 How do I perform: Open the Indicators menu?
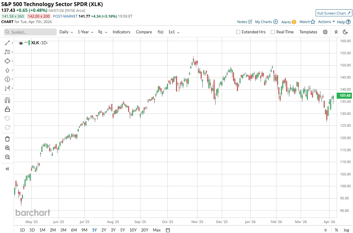[121, 32]
